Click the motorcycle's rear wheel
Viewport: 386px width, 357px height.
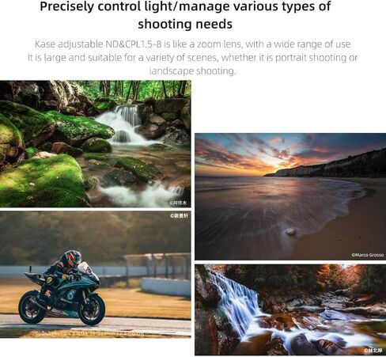point(33,308)
